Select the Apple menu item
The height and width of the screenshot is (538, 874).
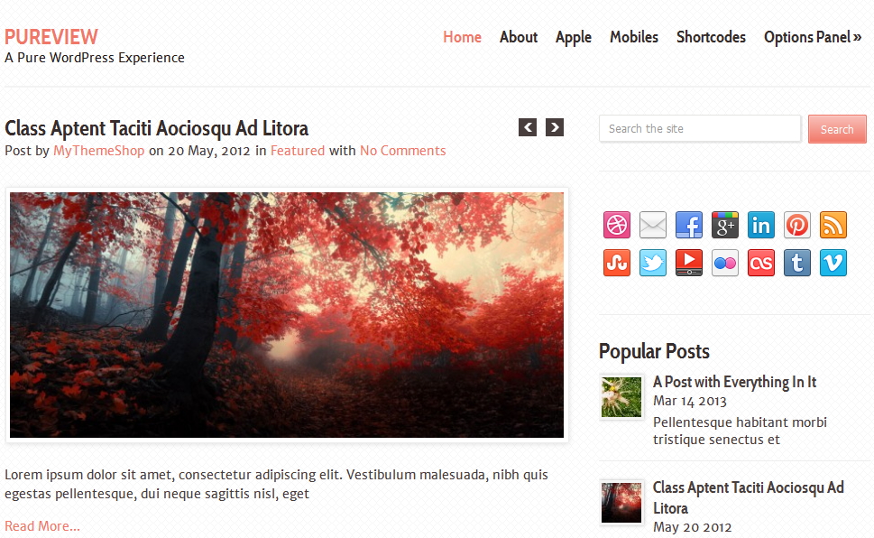point(573,37)
